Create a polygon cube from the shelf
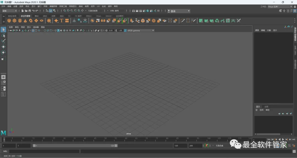This screenshot has height=158, width=297. click(x=14, y=21)
